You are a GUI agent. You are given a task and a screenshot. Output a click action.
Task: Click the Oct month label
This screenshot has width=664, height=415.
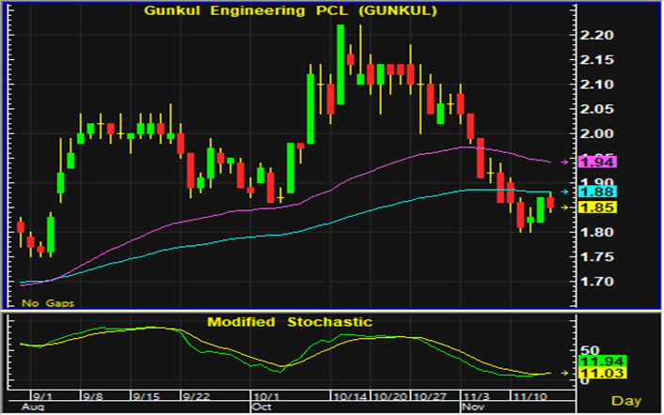(x=261, y=408)
